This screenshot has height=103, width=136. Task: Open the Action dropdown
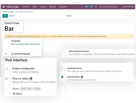pyautogui.click(x=69, y=16)
